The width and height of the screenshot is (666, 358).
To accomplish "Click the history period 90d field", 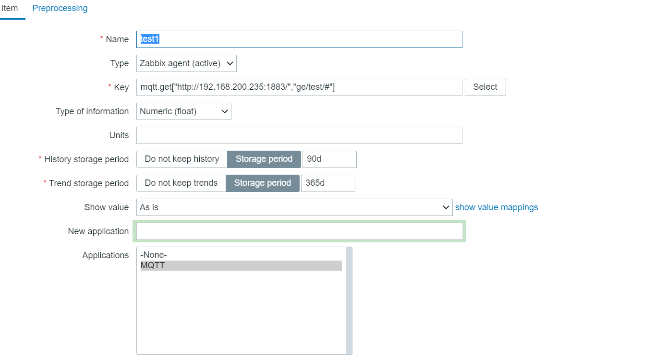I will coord(329,159).
